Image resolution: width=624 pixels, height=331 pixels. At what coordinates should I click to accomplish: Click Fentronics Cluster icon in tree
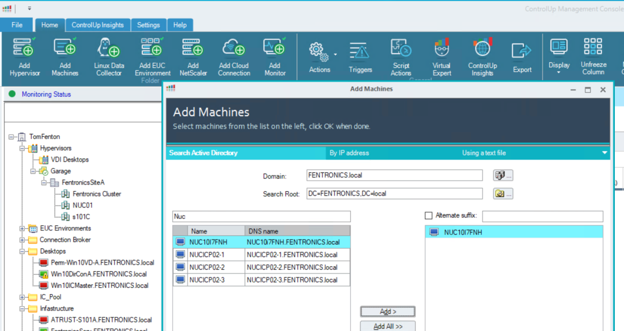(x=65, y=194)
